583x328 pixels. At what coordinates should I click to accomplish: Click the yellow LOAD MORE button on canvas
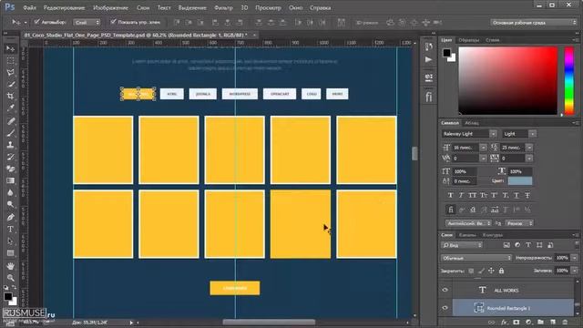[x=235, y=288]
